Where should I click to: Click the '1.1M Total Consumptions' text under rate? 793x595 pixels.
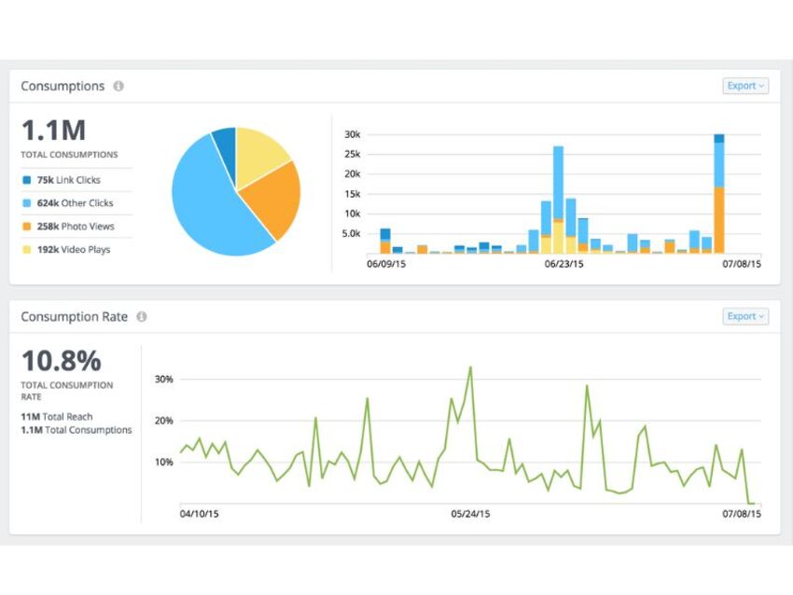(x=77, y=430)
